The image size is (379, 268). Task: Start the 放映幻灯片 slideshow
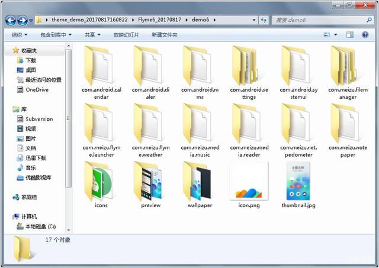click(126, 35)
